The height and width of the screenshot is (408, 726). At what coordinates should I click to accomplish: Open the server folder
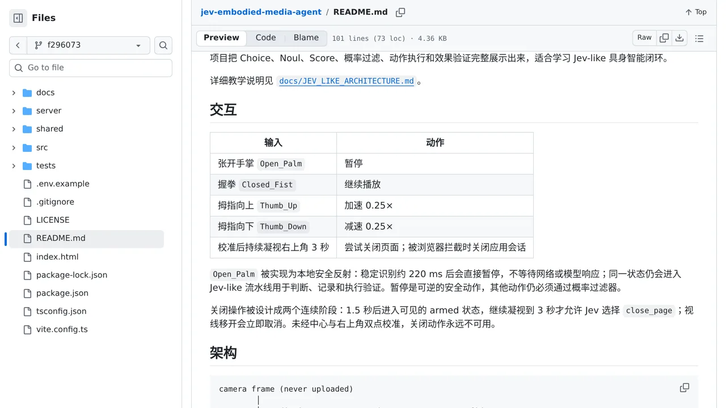49,110
